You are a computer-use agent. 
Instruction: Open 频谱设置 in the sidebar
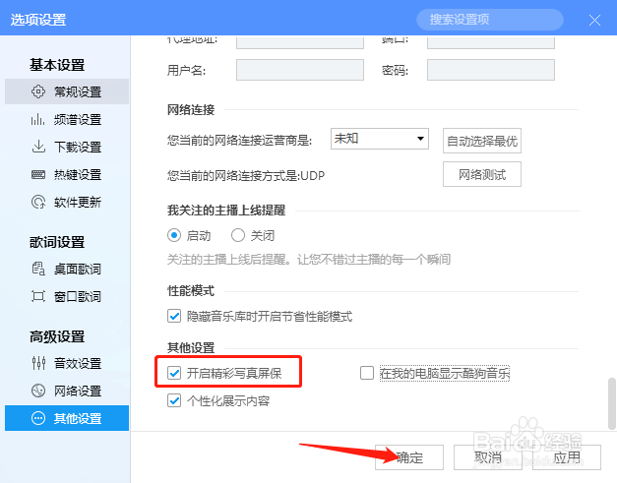pos(67,119)
